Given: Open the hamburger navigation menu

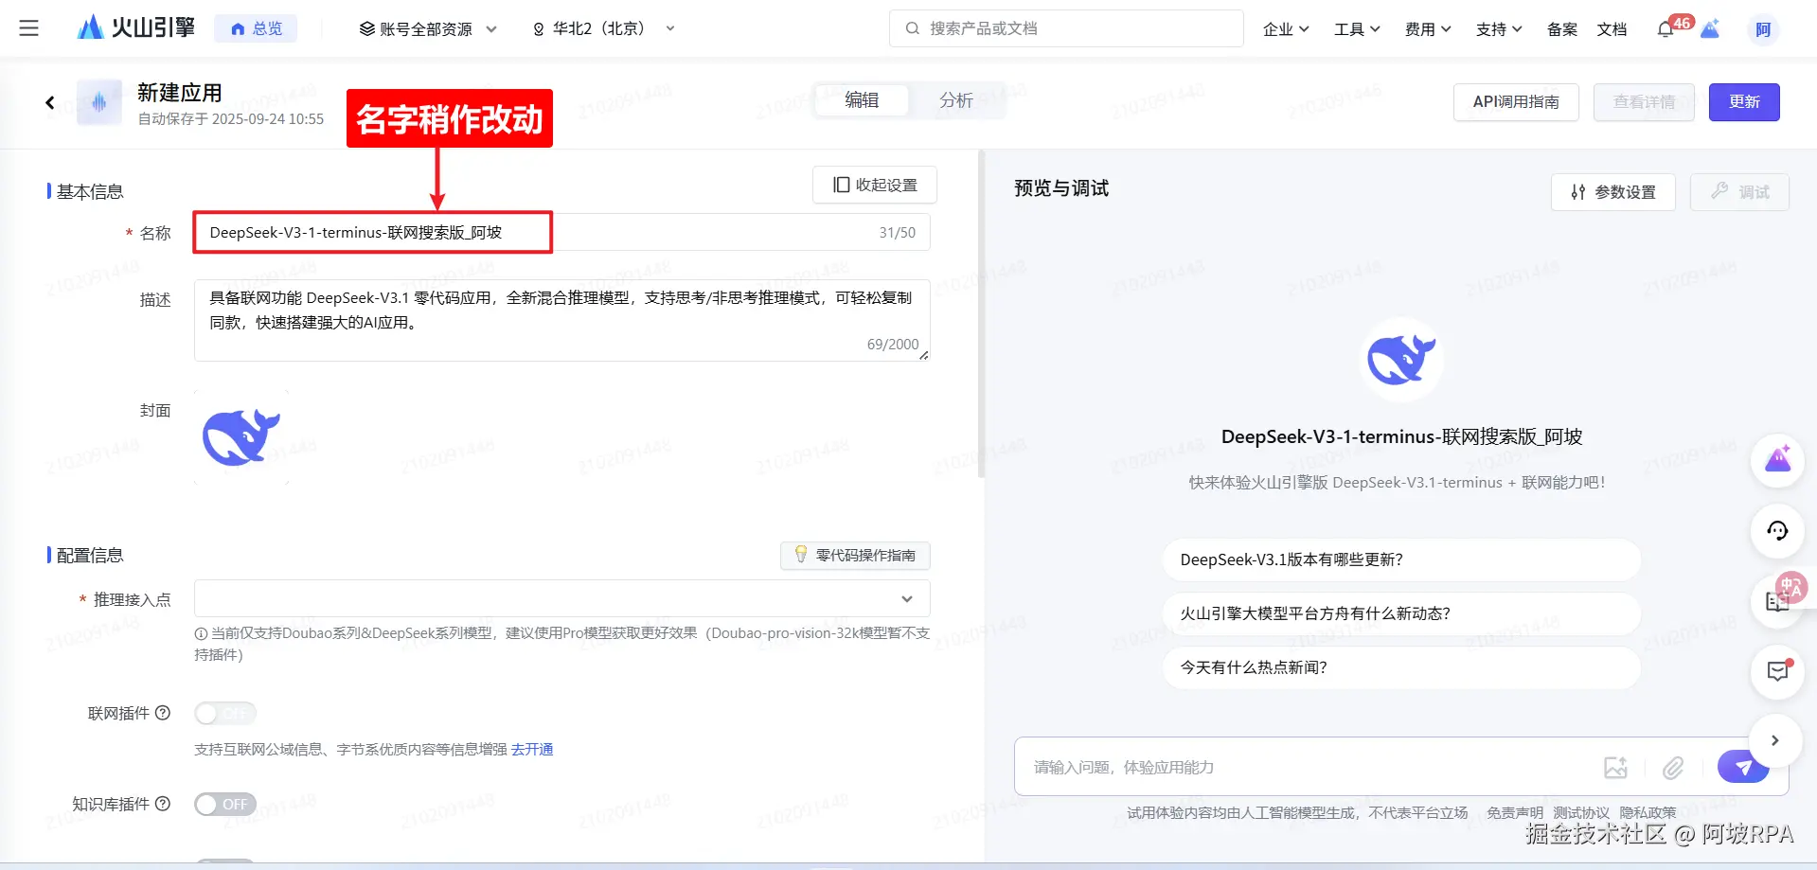Looking at the screenshot, I should [29, 28].
